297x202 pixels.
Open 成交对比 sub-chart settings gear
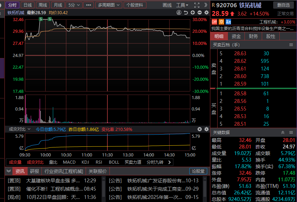[207, 129]
